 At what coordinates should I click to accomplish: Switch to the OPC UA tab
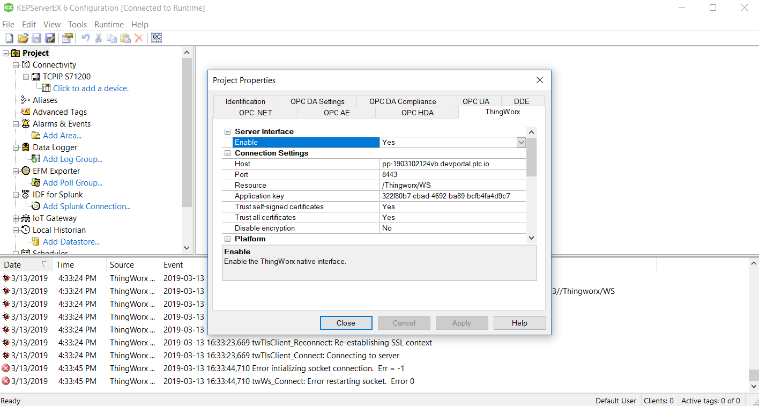tap(475, 101)
